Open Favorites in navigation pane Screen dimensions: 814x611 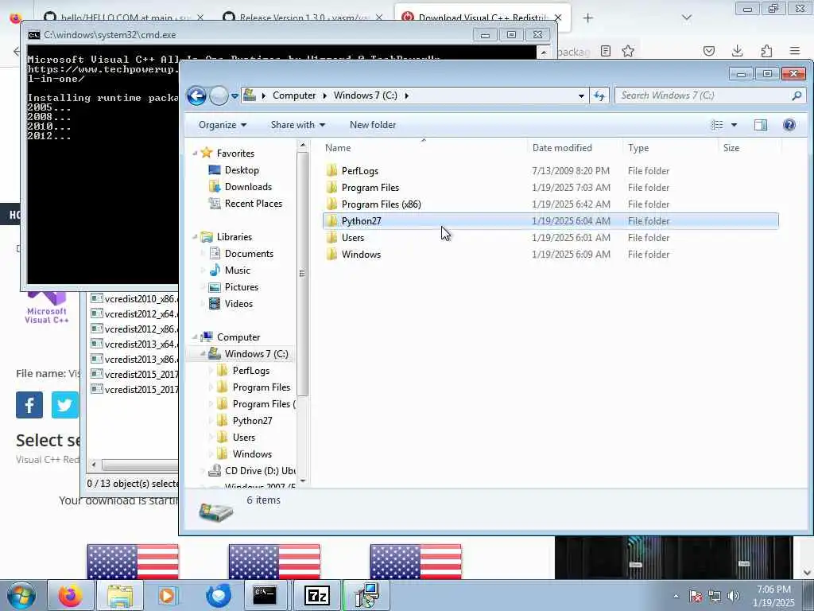235,154
